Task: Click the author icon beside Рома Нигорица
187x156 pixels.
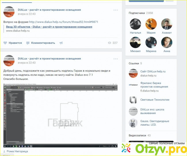Action: pos(4,151)
